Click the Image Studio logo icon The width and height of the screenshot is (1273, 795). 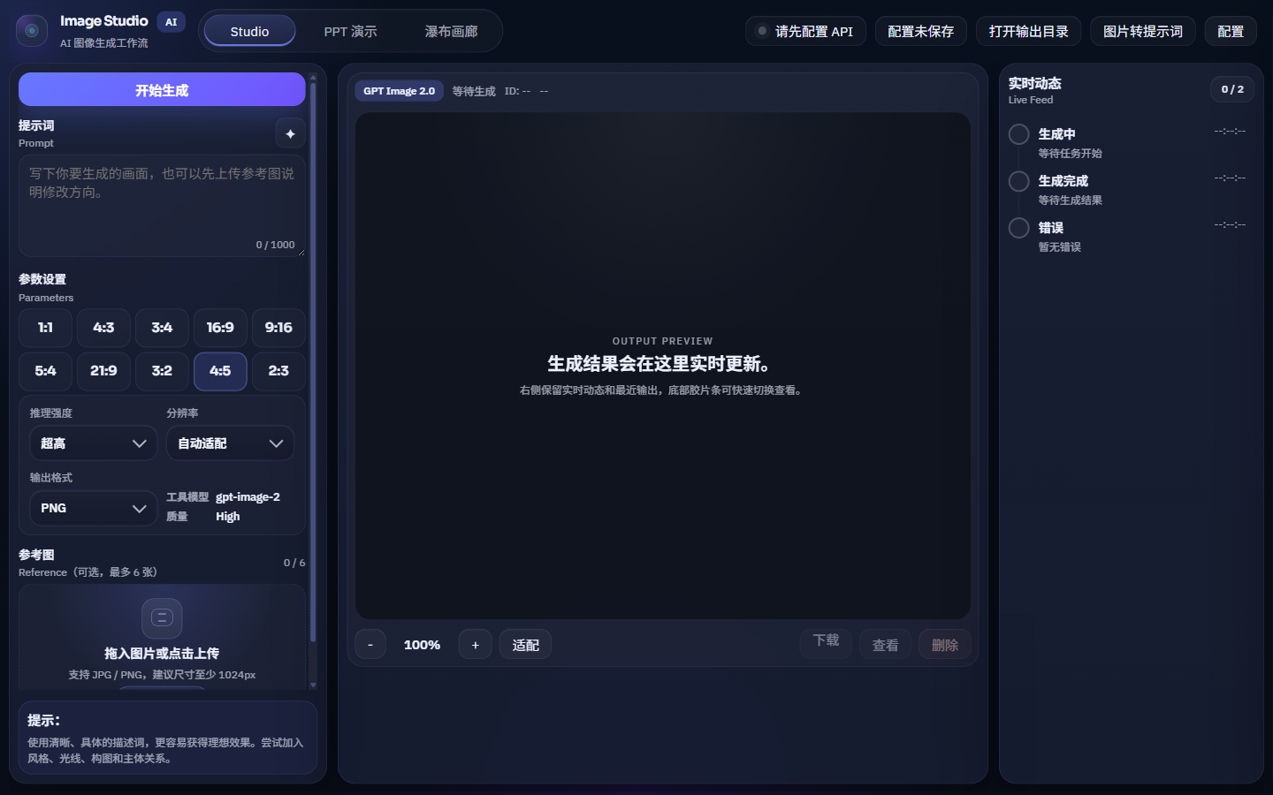pyautogui.click(x=32, y=31)
